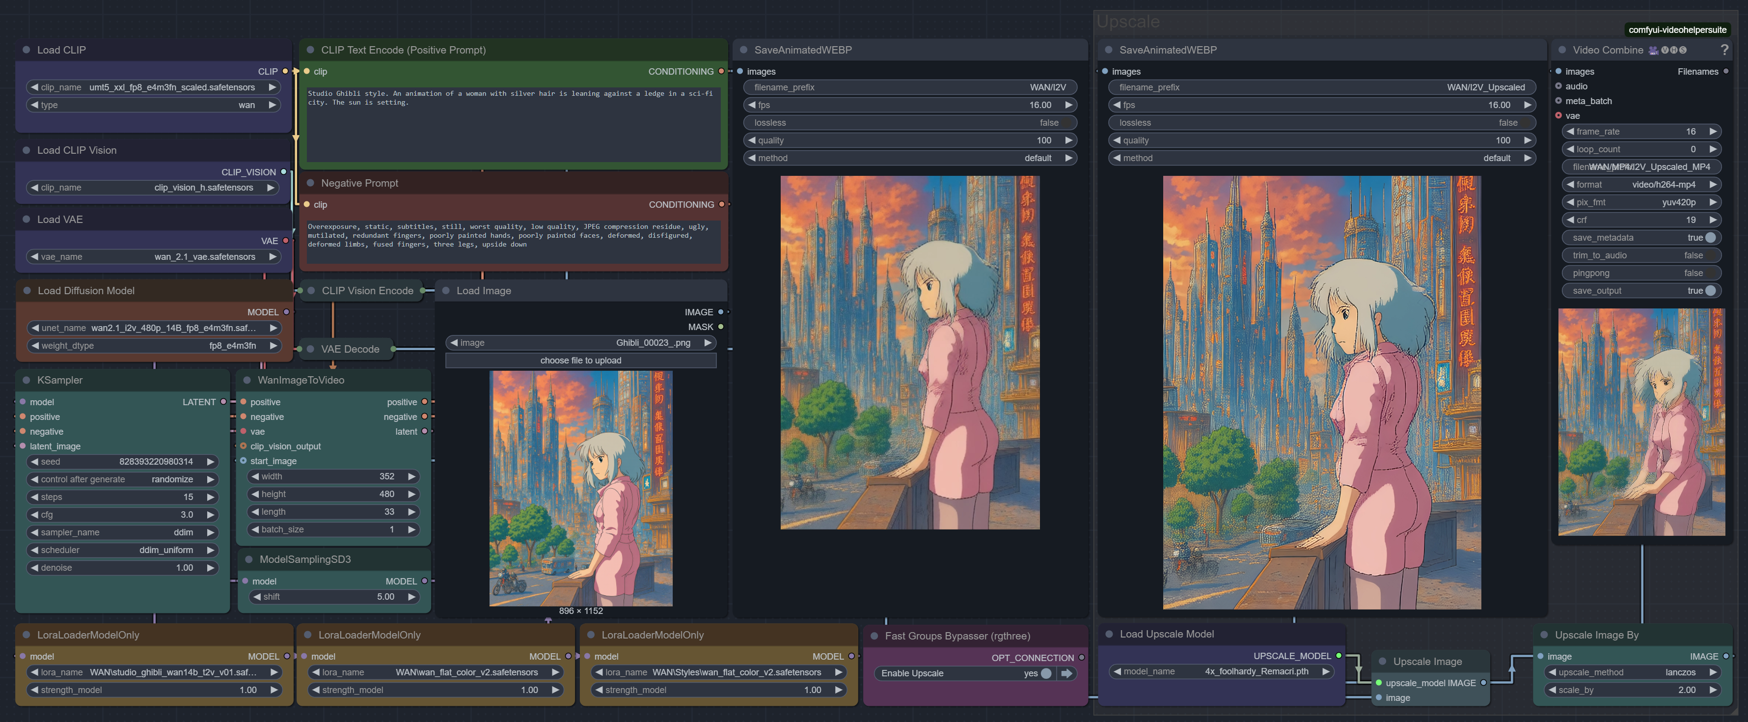Image resolution: width=1748 pixels, height=722 pixels.
Task: Collapse the Load CLIP node using its title dot
Action: 27,50
